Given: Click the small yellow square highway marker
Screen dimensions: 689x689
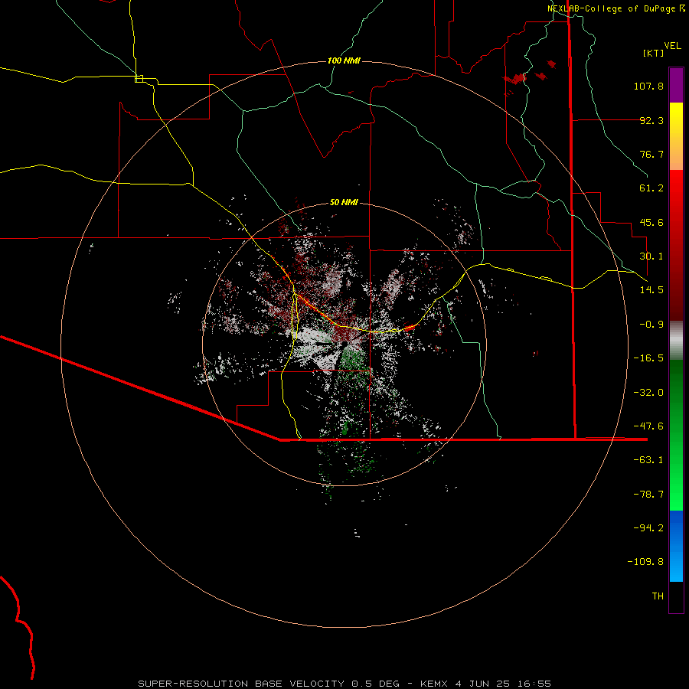Looking at the screenshot, I should pyautogui.click(x=139, y=79).
